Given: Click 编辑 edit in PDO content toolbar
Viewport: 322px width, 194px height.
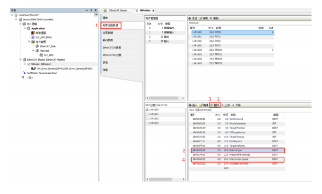Looking at the screenshot, I should pyautogui.click(x=204, y=105).
